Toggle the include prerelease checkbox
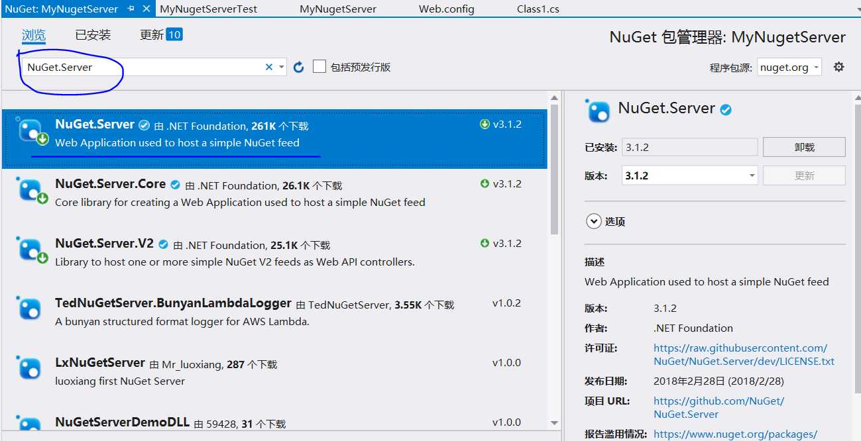Viewport: 861px width, 441px height. (x=319, y=67)
